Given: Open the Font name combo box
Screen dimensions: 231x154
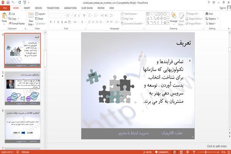Looking at the screenshot, I should (58, 15).
